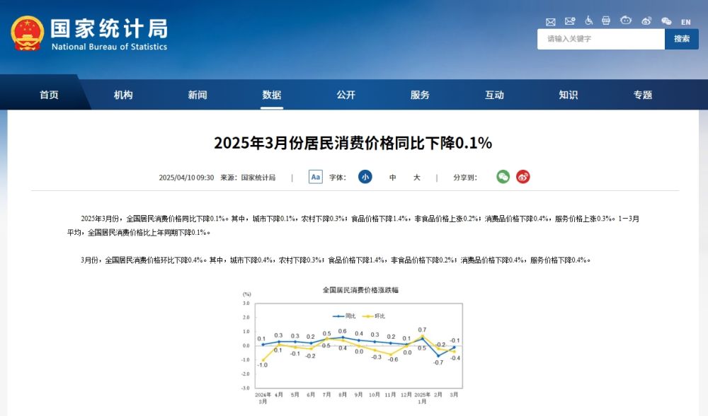Expand the 服务 navigation menu
The image size is (708, 416).
[x=420, y=95]
